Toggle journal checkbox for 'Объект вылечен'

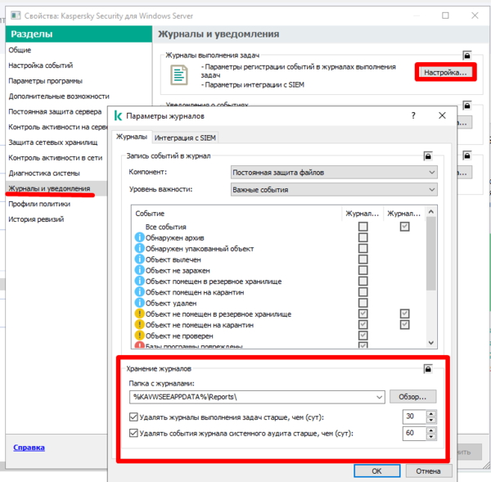tap(363, 259)
